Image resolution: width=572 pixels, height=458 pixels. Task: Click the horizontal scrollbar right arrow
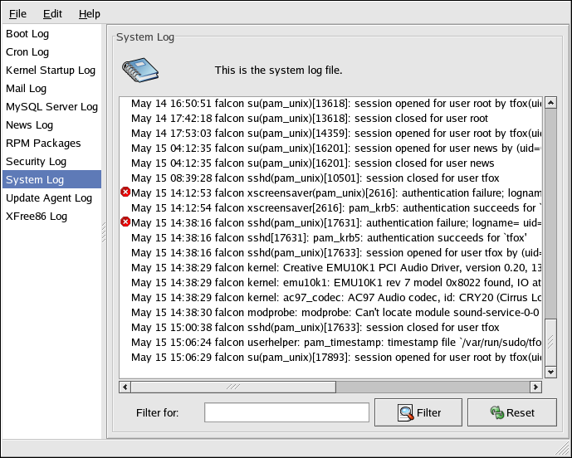pos(536,387)
